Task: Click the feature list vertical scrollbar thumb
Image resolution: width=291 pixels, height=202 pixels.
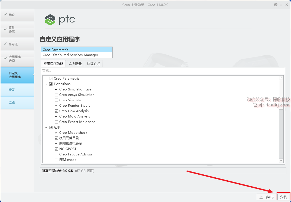Action: point(281,95)
